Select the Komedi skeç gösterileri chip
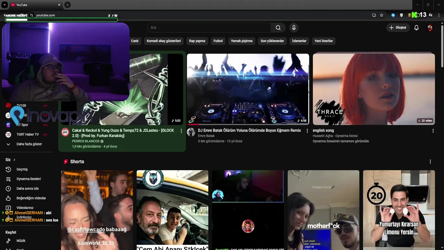The width and height of the screenshot is (444, 250). pos(164,41)
